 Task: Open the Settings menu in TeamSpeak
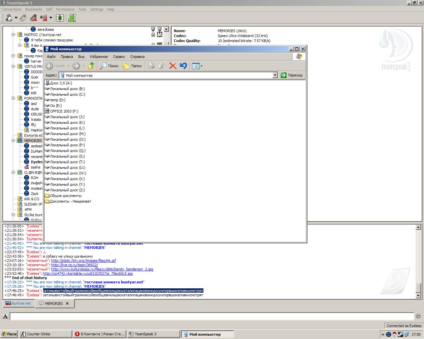97,9
